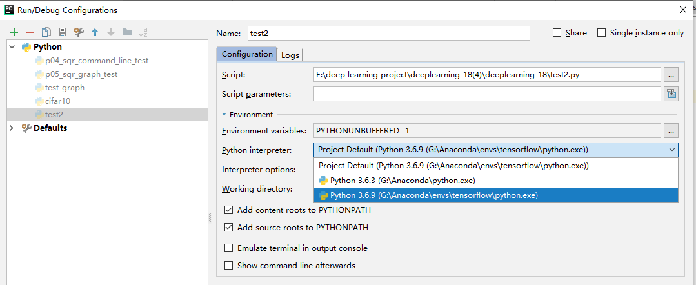Click the PyCharm icon in the title bar
Viewport: 696px width, 285px height.
pyautogui.click(x=8, y=9)
